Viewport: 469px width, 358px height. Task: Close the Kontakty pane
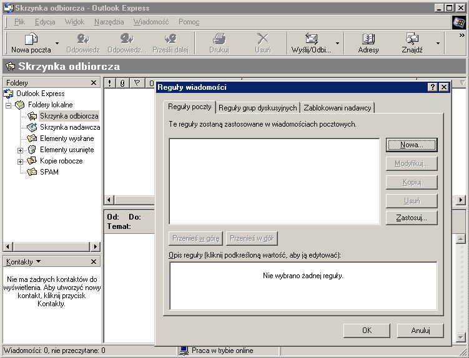pyautogui.click(x=94, y=262)
